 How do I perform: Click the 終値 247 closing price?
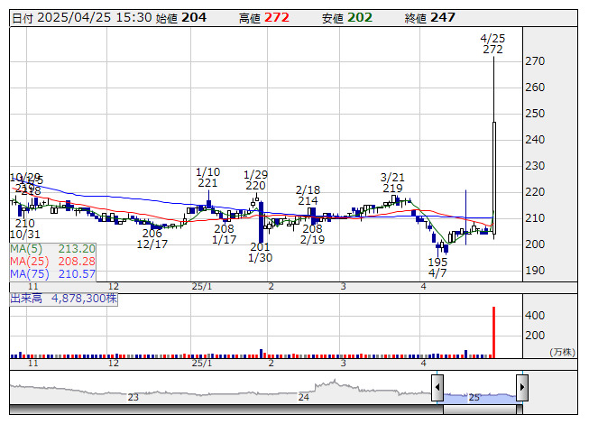point(430,18)
